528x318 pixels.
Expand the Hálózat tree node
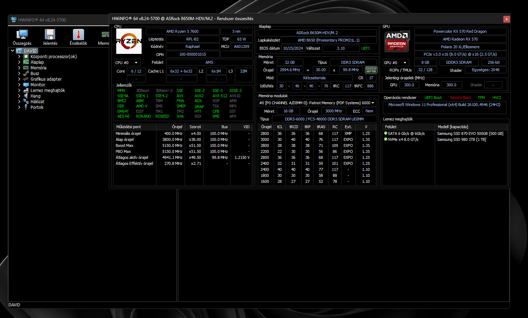pos(19,101)
